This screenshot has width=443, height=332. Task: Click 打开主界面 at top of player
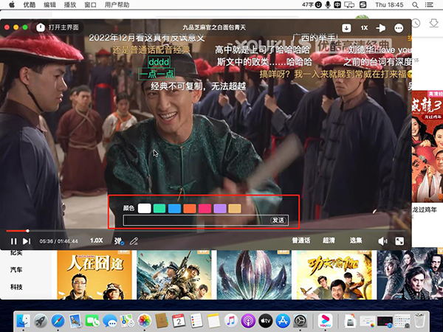pos(63,27)
